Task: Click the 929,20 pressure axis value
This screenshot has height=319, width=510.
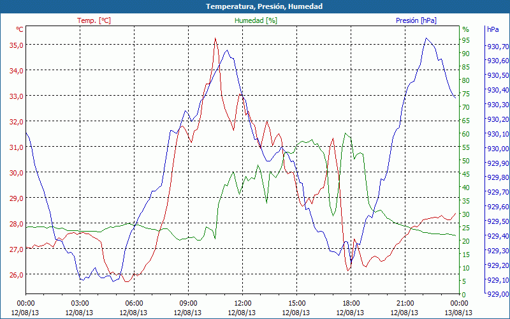Action: (498, 265)
